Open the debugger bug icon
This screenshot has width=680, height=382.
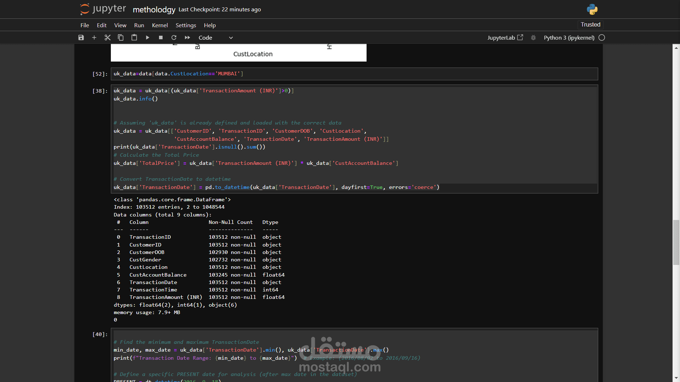(x=533, y=37)
